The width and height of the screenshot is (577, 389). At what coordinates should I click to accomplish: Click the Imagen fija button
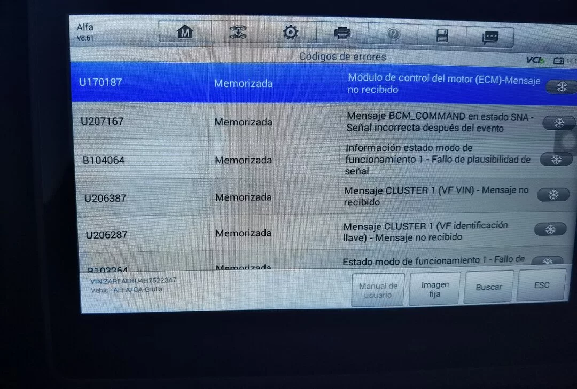click(434, 289)
